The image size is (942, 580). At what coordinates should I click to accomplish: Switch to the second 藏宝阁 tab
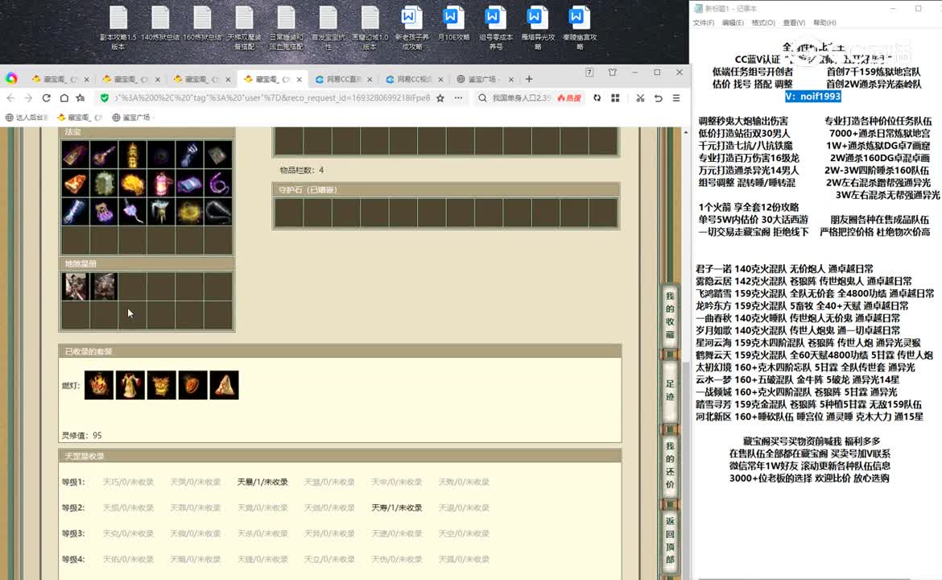coord(131,79)
